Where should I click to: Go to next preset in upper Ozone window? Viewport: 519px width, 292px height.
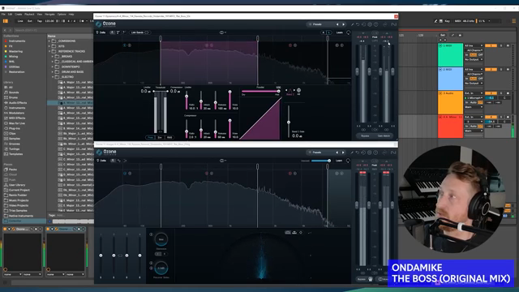tap(344, 24)
